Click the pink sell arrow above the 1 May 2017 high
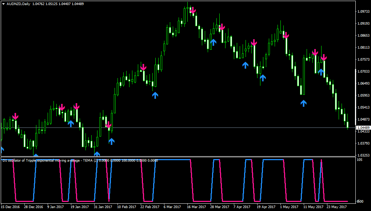 point(286,36)
